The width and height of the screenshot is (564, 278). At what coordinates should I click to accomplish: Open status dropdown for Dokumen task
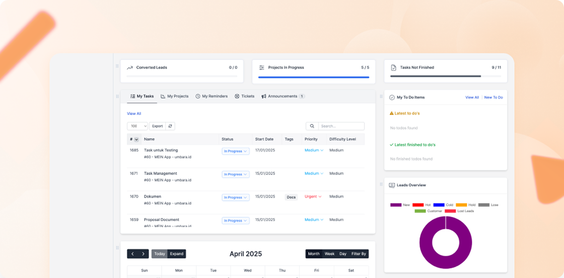(236, 198)
